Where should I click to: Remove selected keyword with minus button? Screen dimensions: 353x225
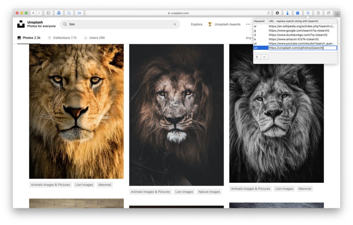(264, 57)
